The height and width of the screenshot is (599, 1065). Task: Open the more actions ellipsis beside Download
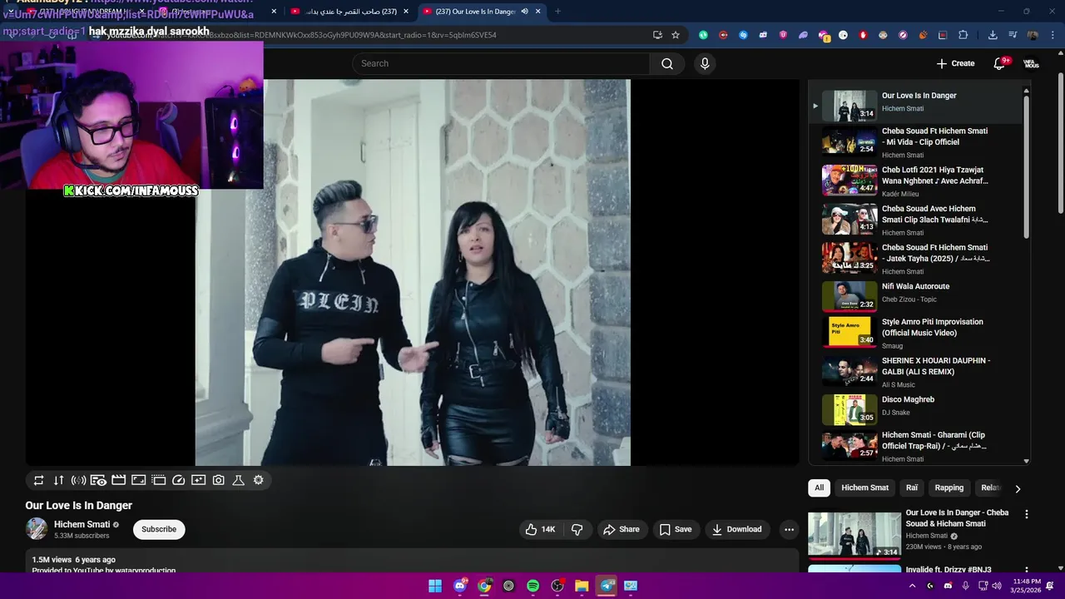point(789,529)
